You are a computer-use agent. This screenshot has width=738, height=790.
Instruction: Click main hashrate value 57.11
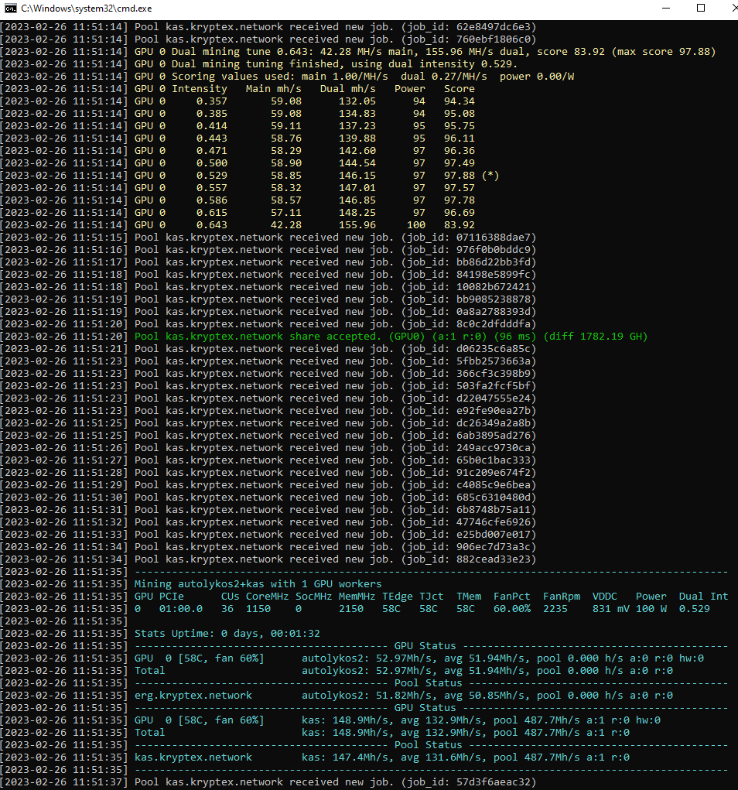286,213
